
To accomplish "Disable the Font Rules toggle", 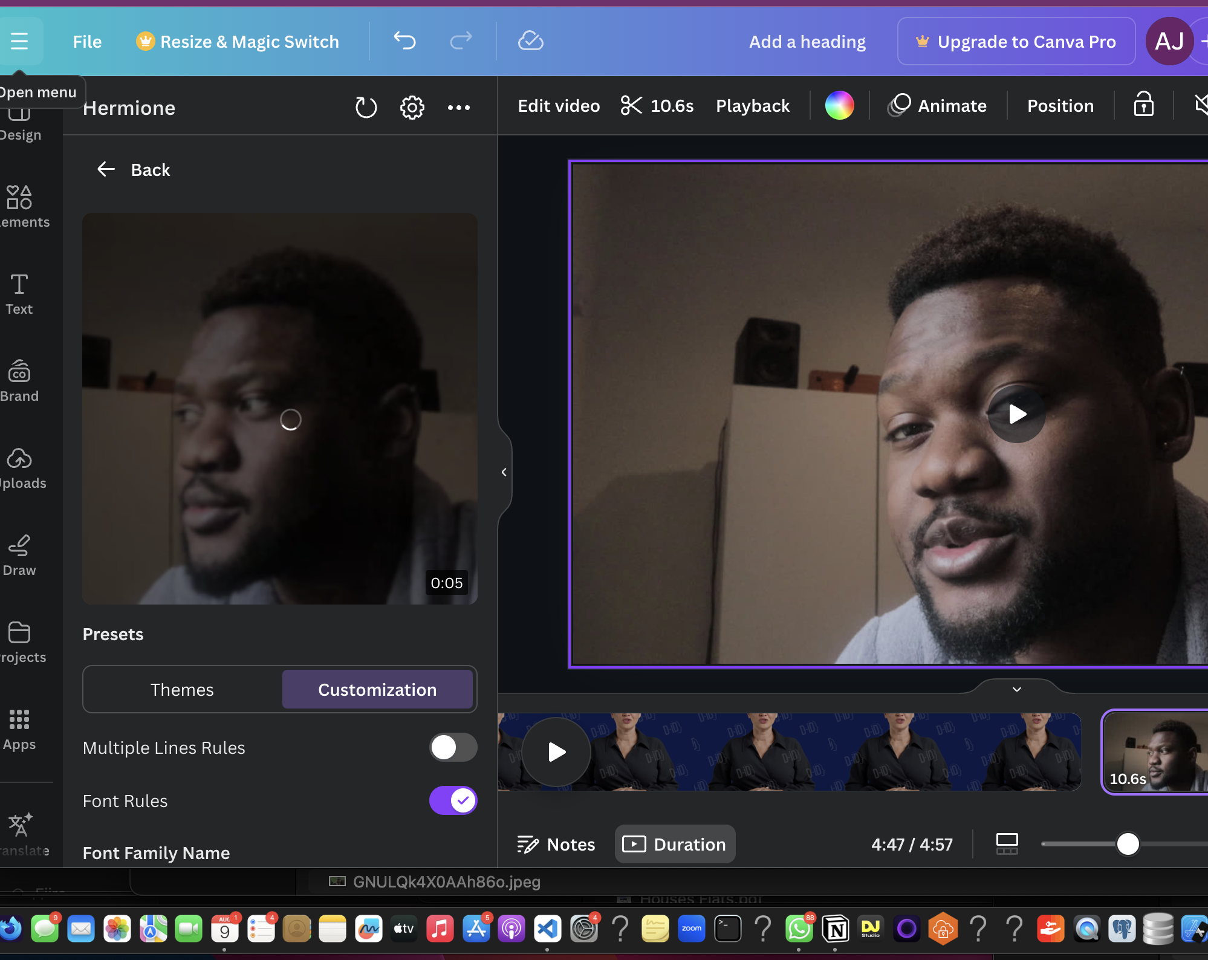I will click(x=453, y=800).
